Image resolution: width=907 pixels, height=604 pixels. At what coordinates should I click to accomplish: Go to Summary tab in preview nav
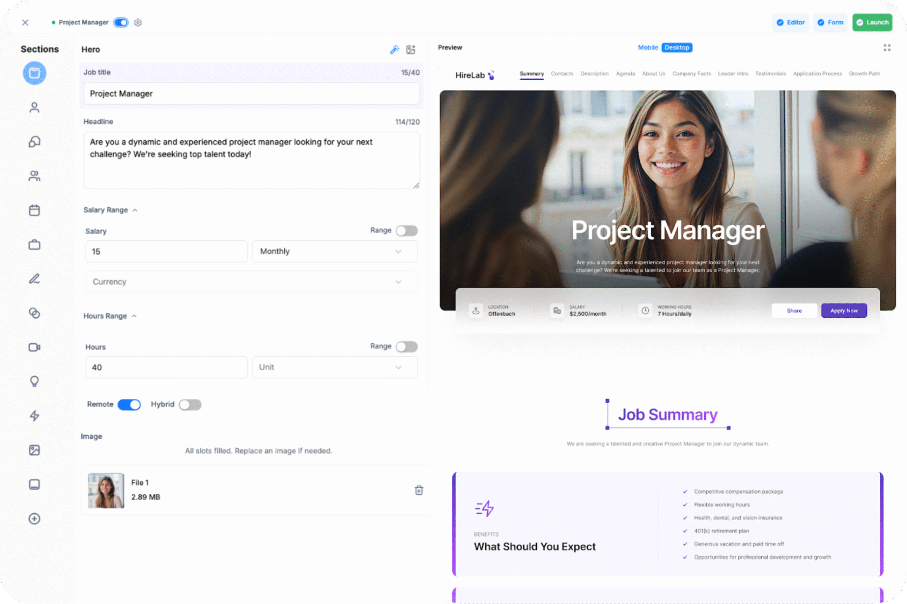click(x=531, y=73)
